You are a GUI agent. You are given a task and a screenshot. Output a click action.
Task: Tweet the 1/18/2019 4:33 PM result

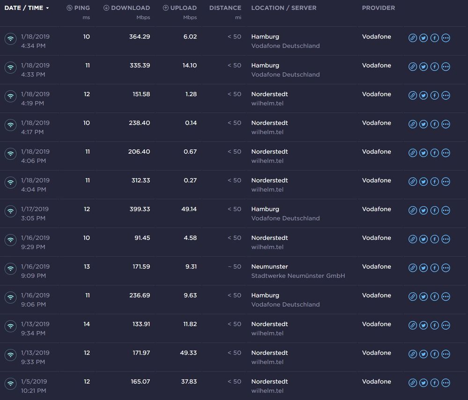[423, 67]
